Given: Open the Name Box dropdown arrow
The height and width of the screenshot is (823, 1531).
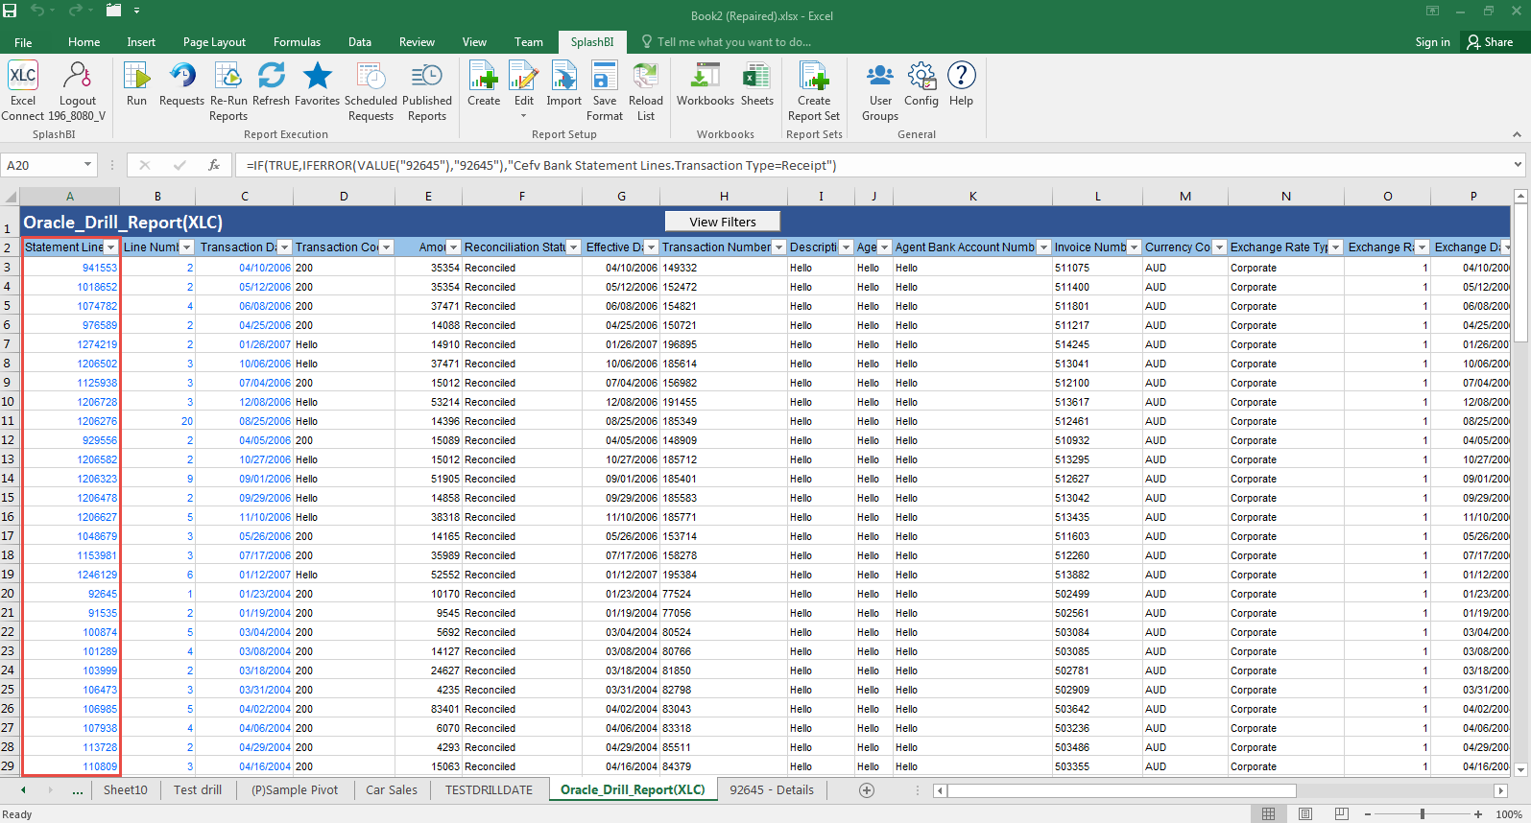Looking at the screenshot, I should [87, 165].
